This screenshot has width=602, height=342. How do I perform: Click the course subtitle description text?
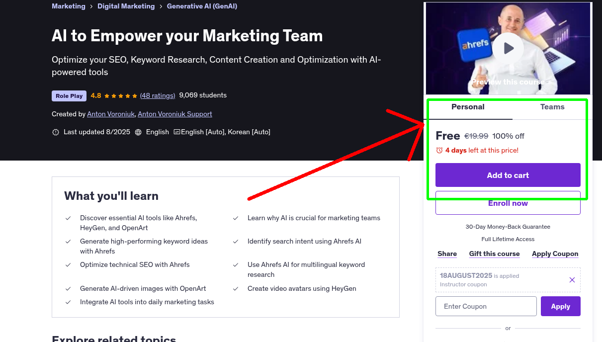click(x=216, y=66)
